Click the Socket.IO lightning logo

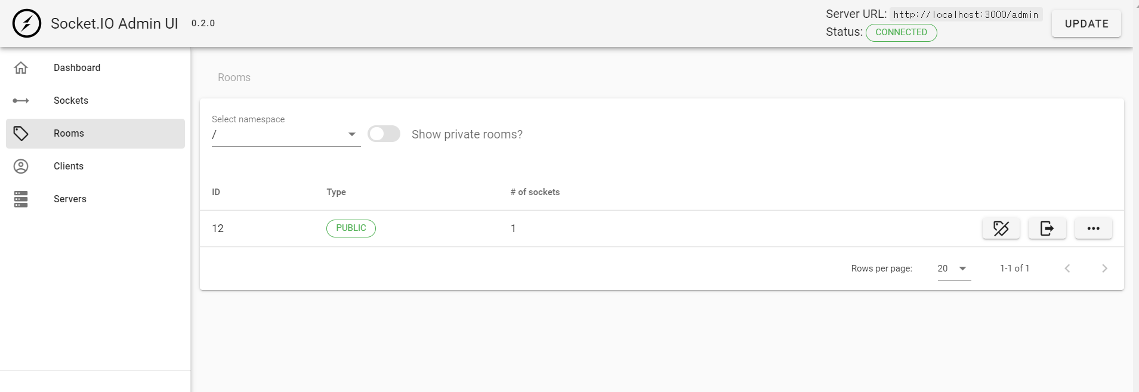point(27,24)
